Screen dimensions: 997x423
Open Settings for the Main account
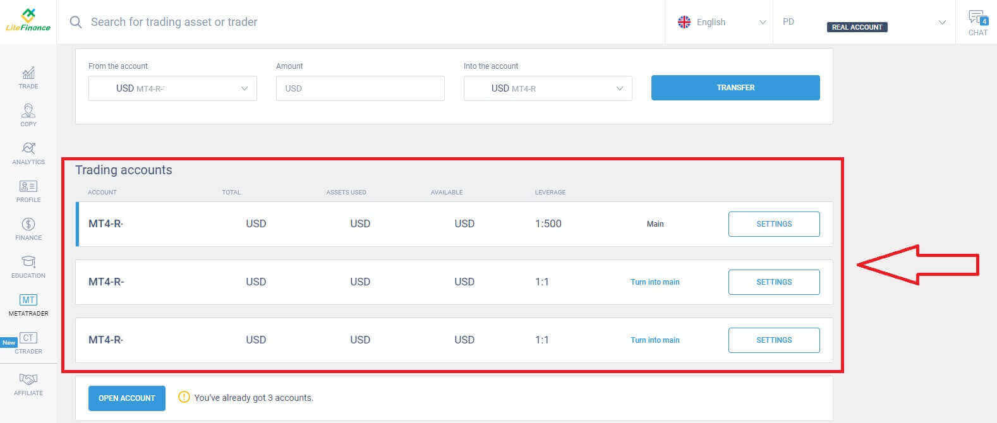[x=774, y=224]
